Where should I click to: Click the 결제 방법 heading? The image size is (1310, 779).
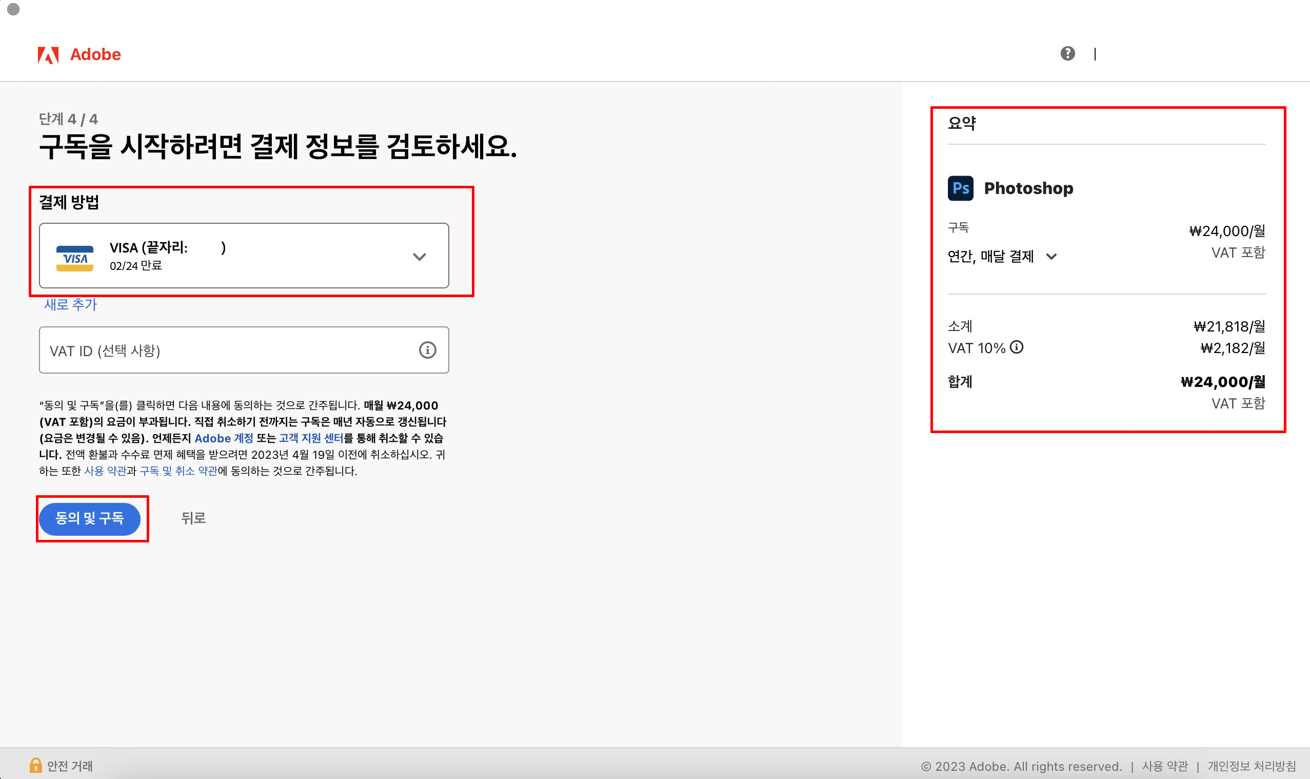point(69,202)
